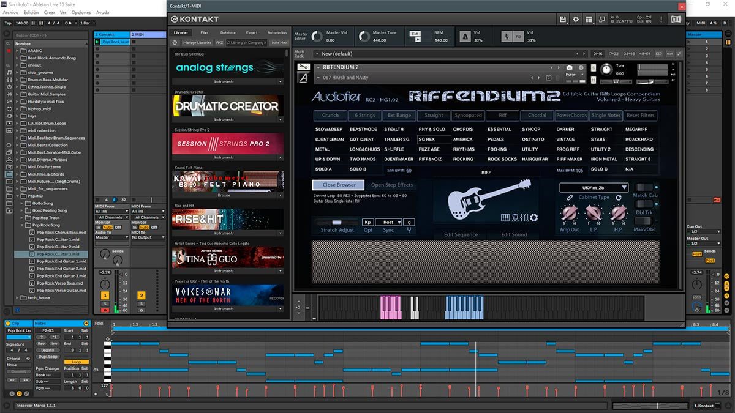Image resolution: width=735 pixels, height=413 pixels.
Task: Deactivate track 2 yellow activator button
Action: pos(141,296)
